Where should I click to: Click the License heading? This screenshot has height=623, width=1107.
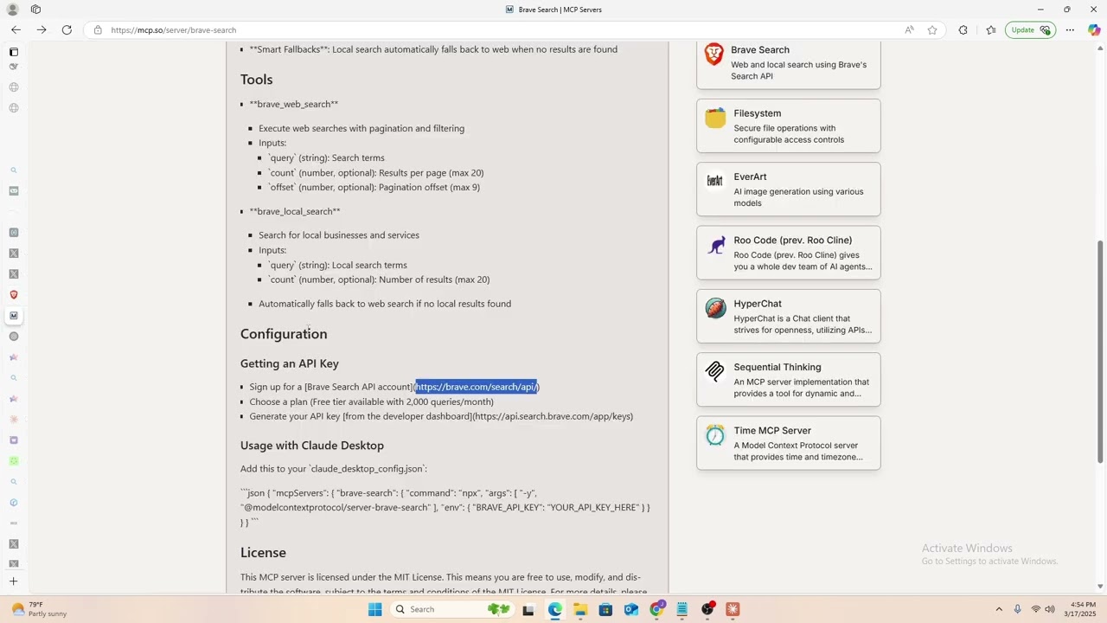[263, 553]
